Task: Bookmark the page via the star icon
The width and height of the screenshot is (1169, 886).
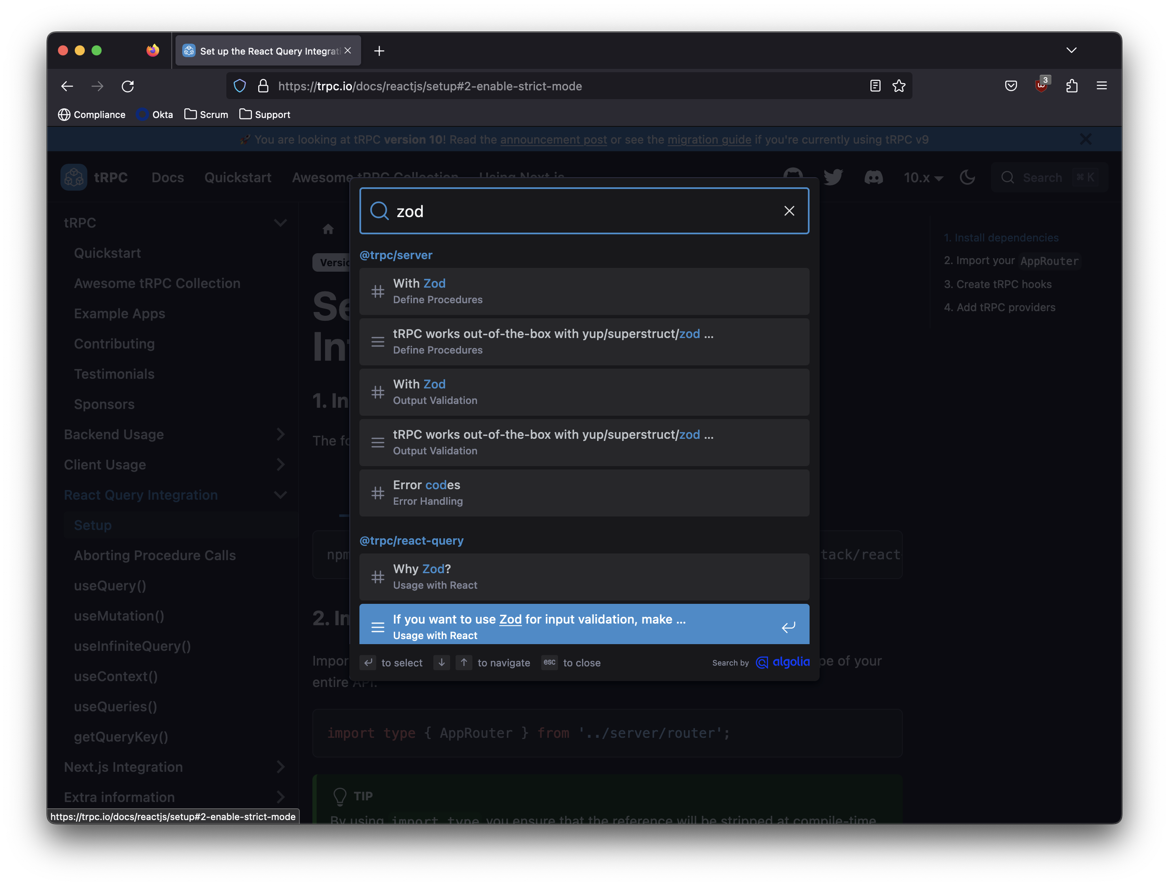Action: click(x=899, y=86)
